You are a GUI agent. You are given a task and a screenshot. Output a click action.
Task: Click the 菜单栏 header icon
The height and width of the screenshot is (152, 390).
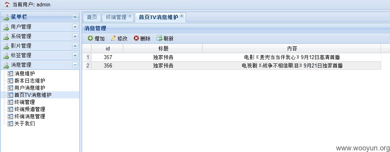pyautogui.click(x=6, y=17)
